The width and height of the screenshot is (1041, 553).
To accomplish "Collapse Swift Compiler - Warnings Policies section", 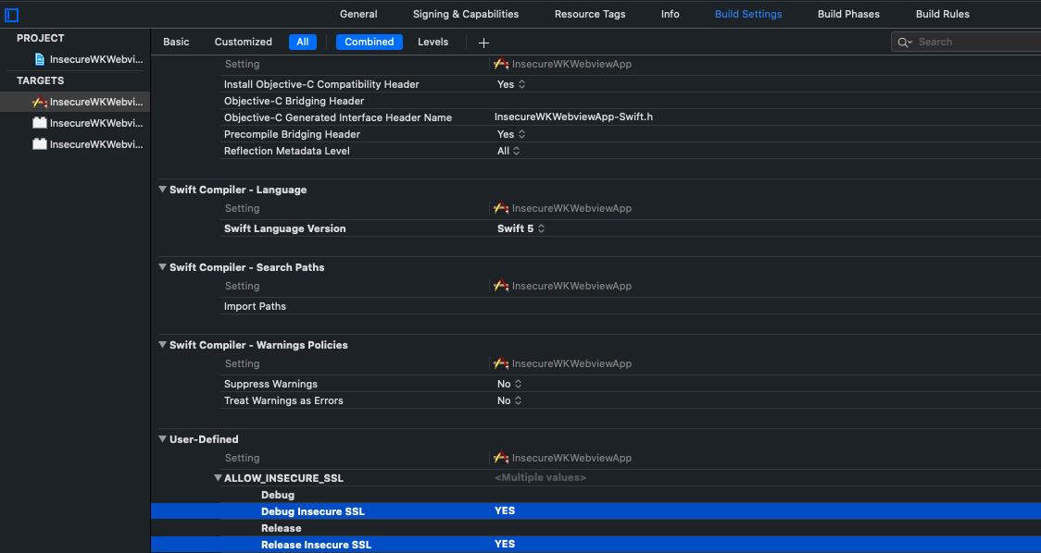I will pyautogui.click(x=163, y=345).
